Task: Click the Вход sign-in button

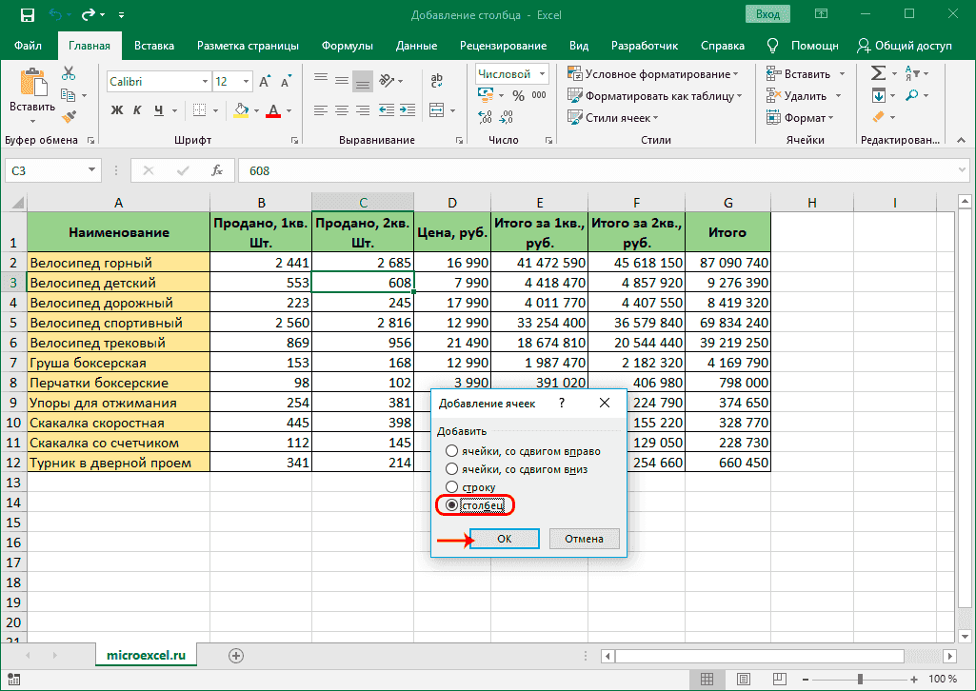Action: click(x=767, y=14)
